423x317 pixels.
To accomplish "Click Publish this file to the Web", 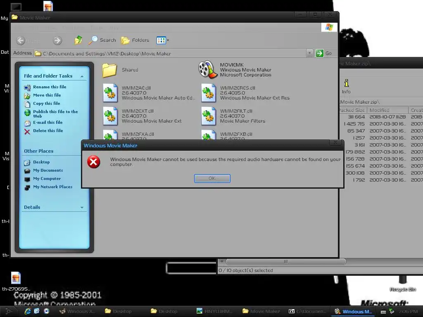I will tap(55, 114).
